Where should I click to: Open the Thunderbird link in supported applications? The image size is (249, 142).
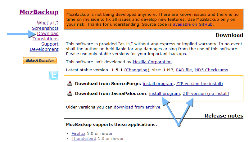tap(84, 139)
